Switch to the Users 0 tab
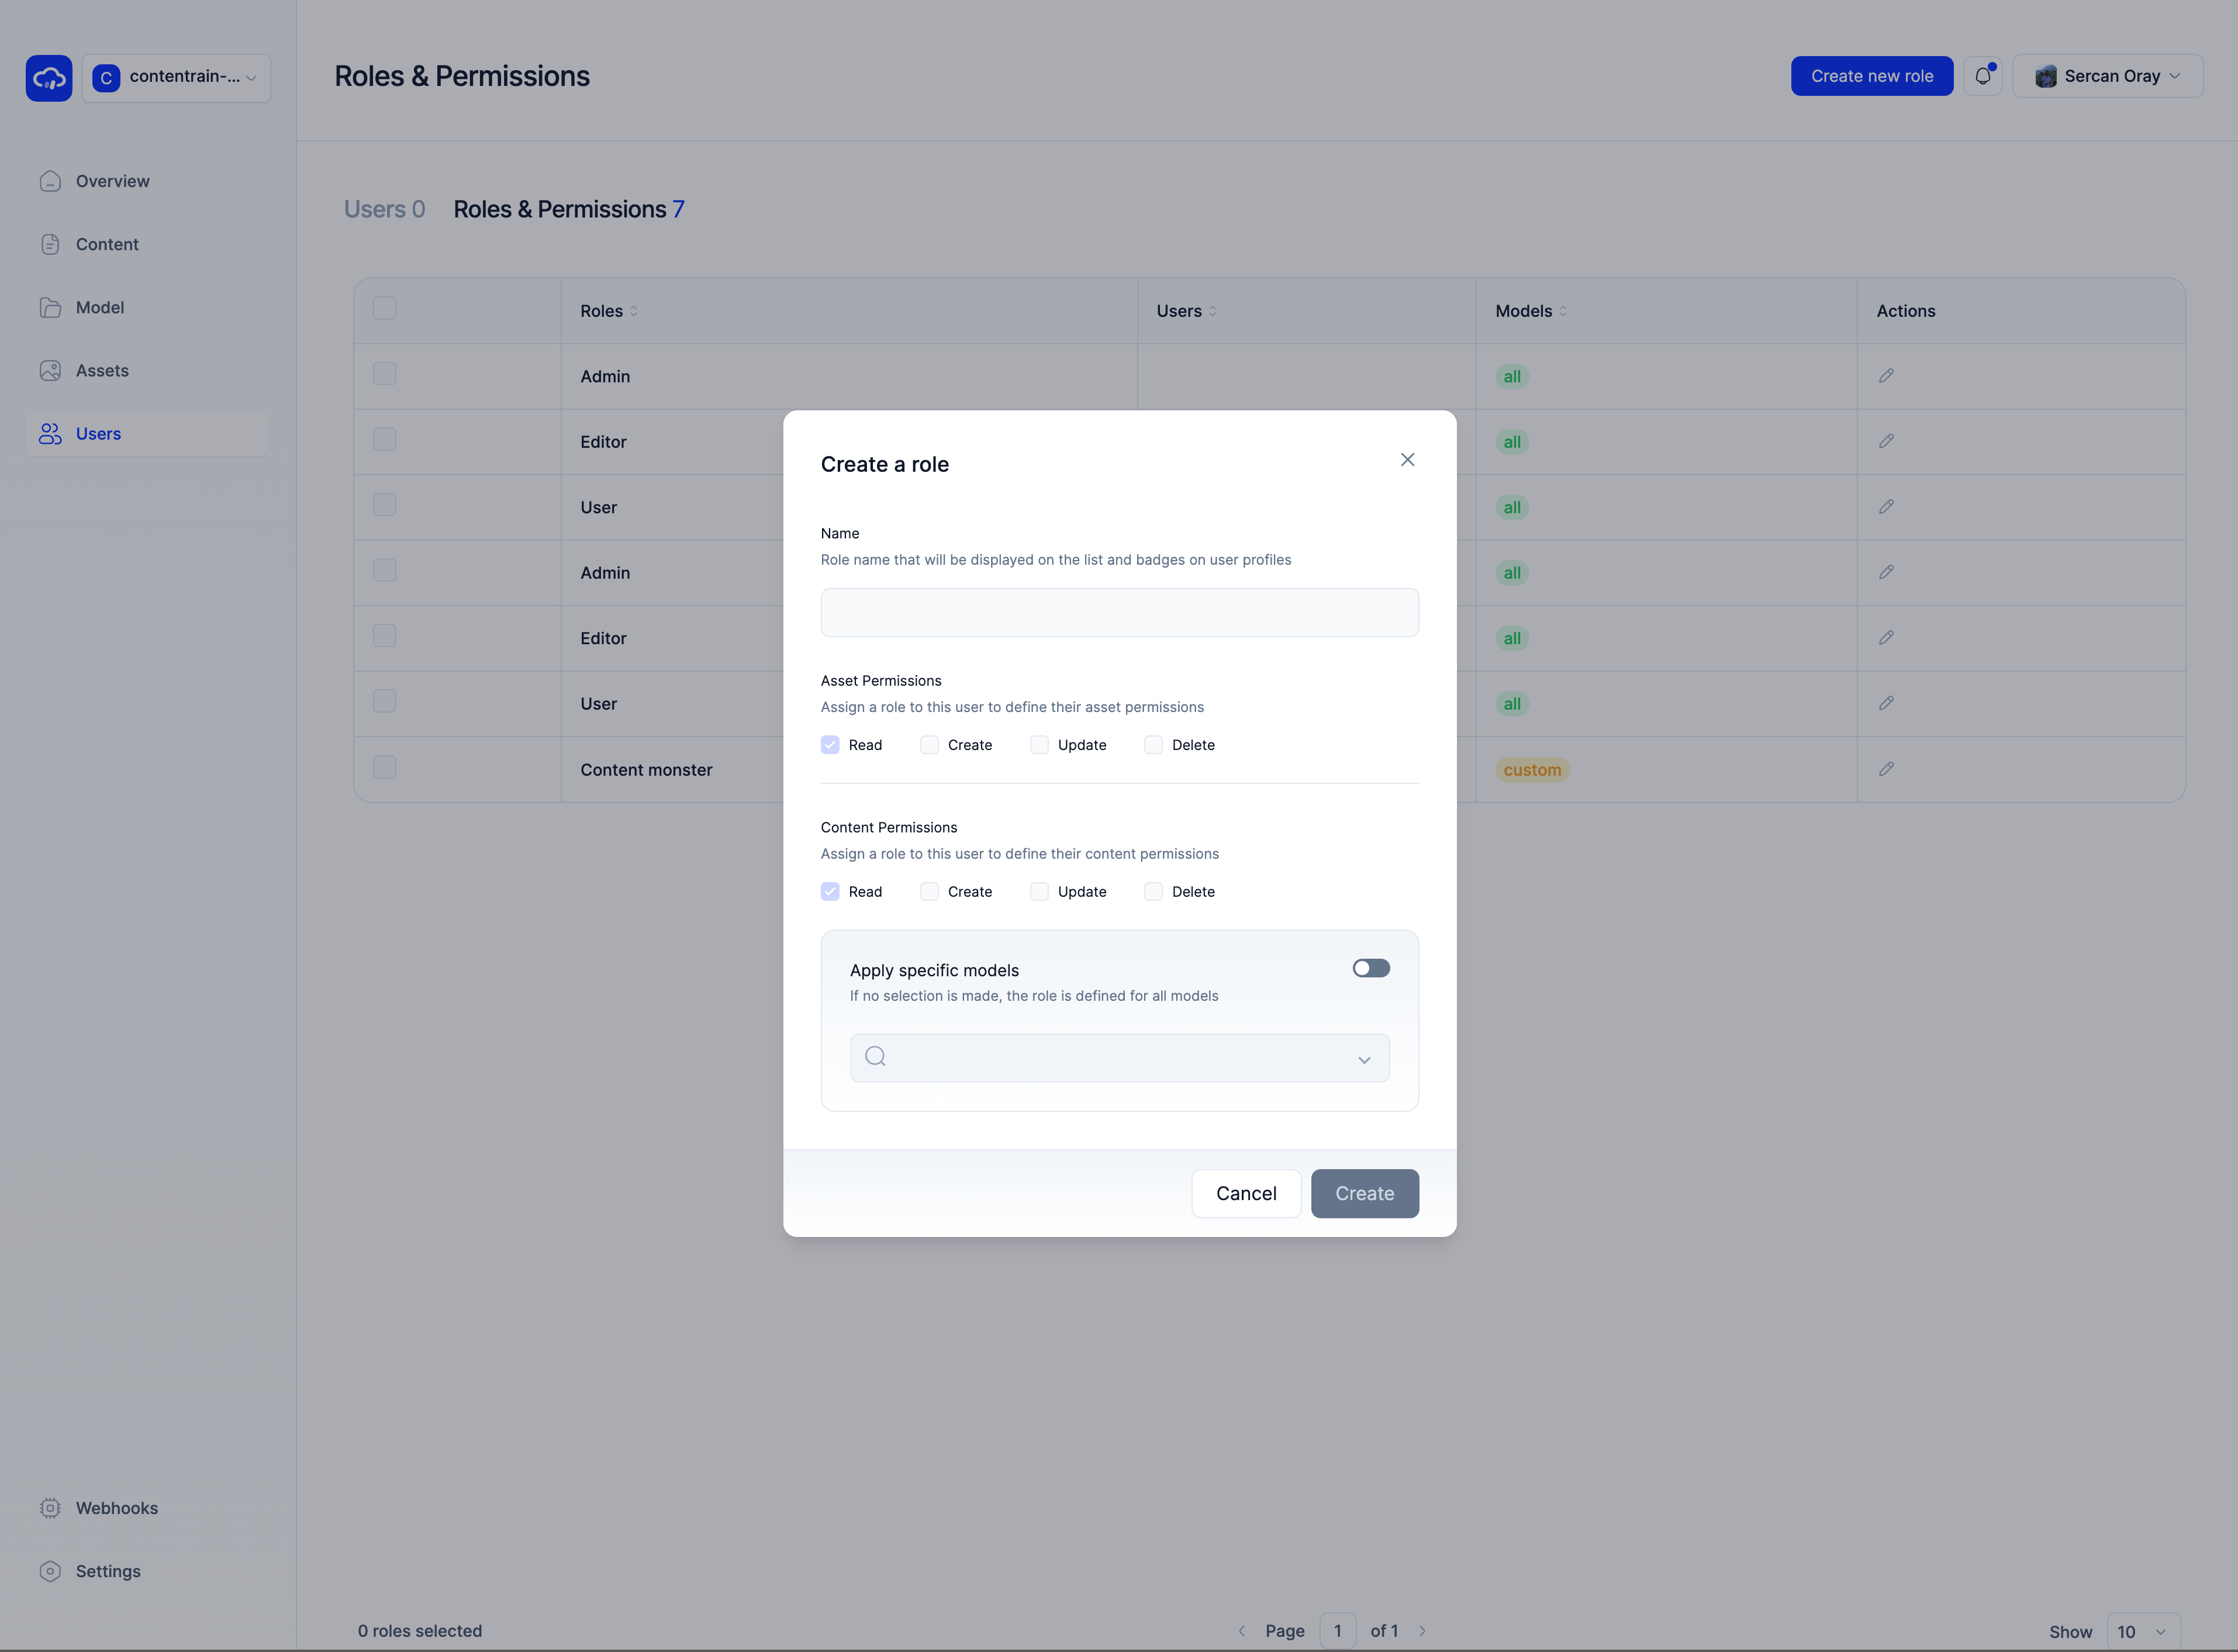This screenshot has width=2238, height=1652. coord(384,209)
